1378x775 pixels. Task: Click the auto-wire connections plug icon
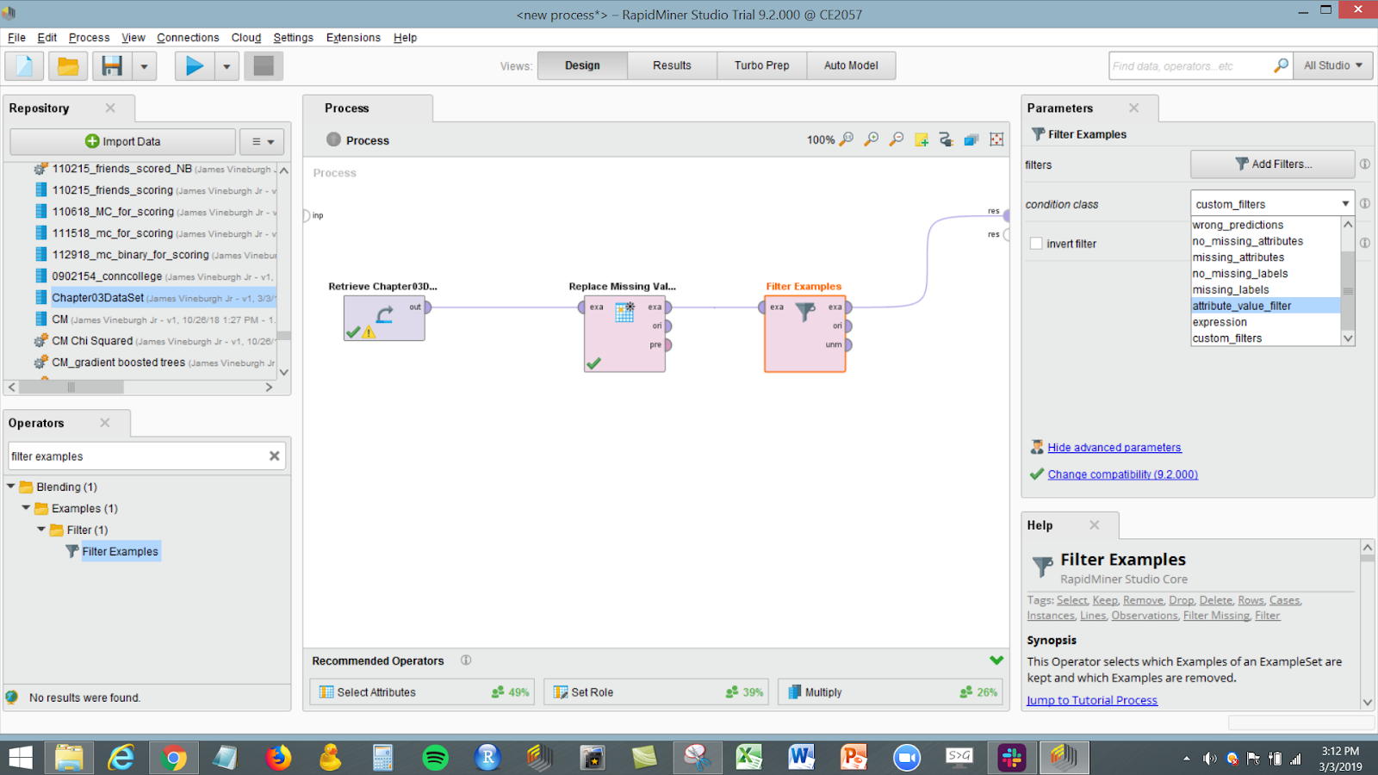pos(947,139)
